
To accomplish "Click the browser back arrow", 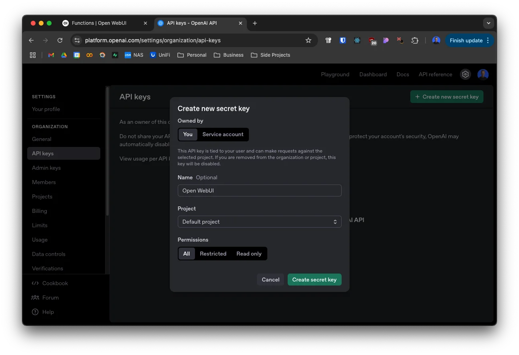I will tap(31, 40).
